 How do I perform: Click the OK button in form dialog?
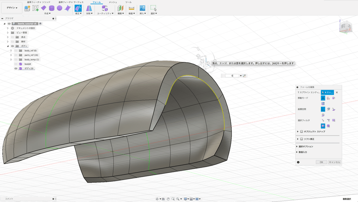point(321,162)
